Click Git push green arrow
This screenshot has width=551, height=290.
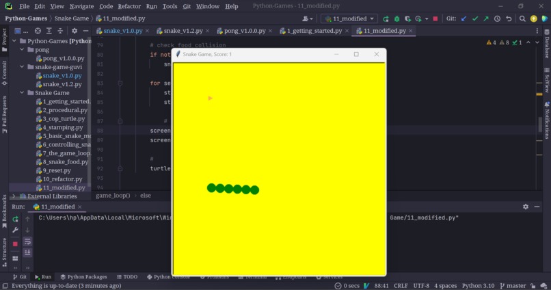(486, 18)
